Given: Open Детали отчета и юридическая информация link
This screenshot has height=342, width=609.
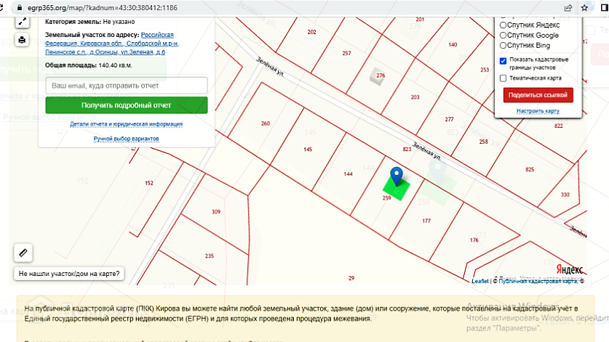Looking at the screenshot, I should click(x=126, y=124).
